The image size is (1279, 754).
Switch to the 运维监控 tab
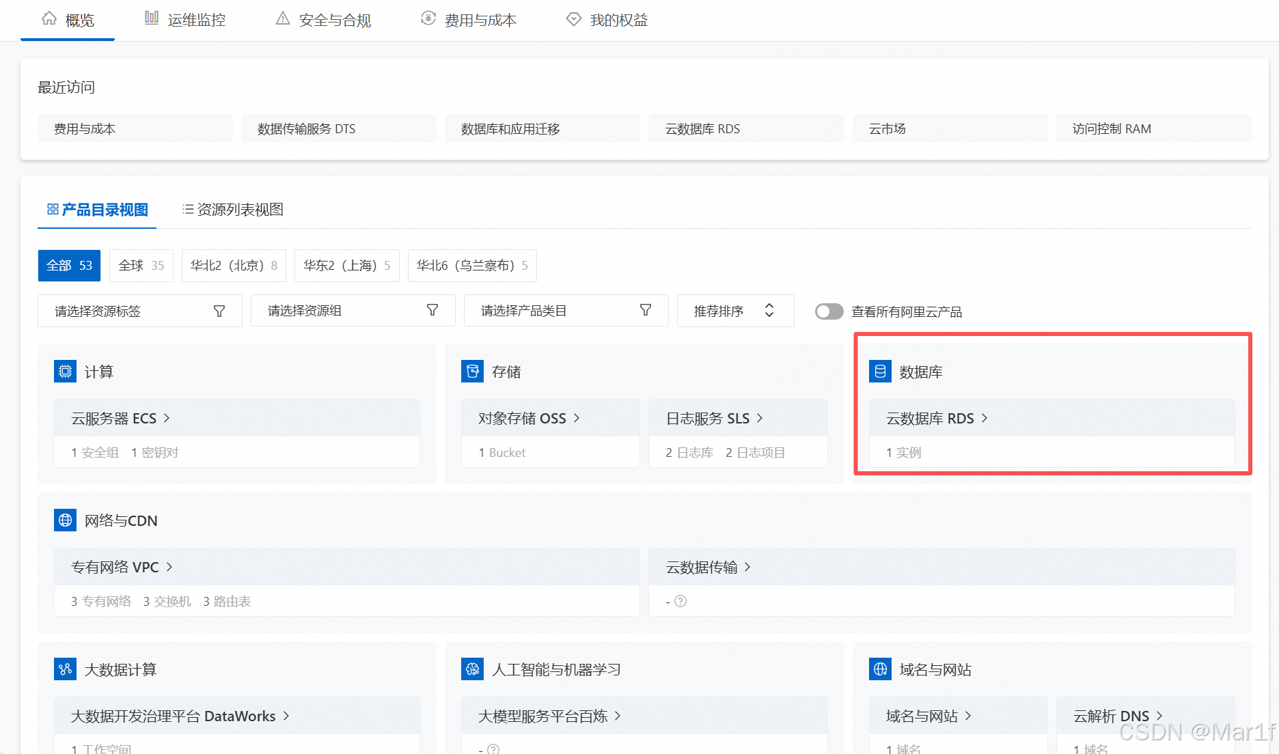click(185, 20)
